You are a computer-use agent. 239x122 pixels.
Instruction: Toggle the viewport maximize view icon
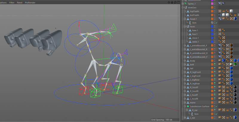pyautogui.click(x=178, y=2)
